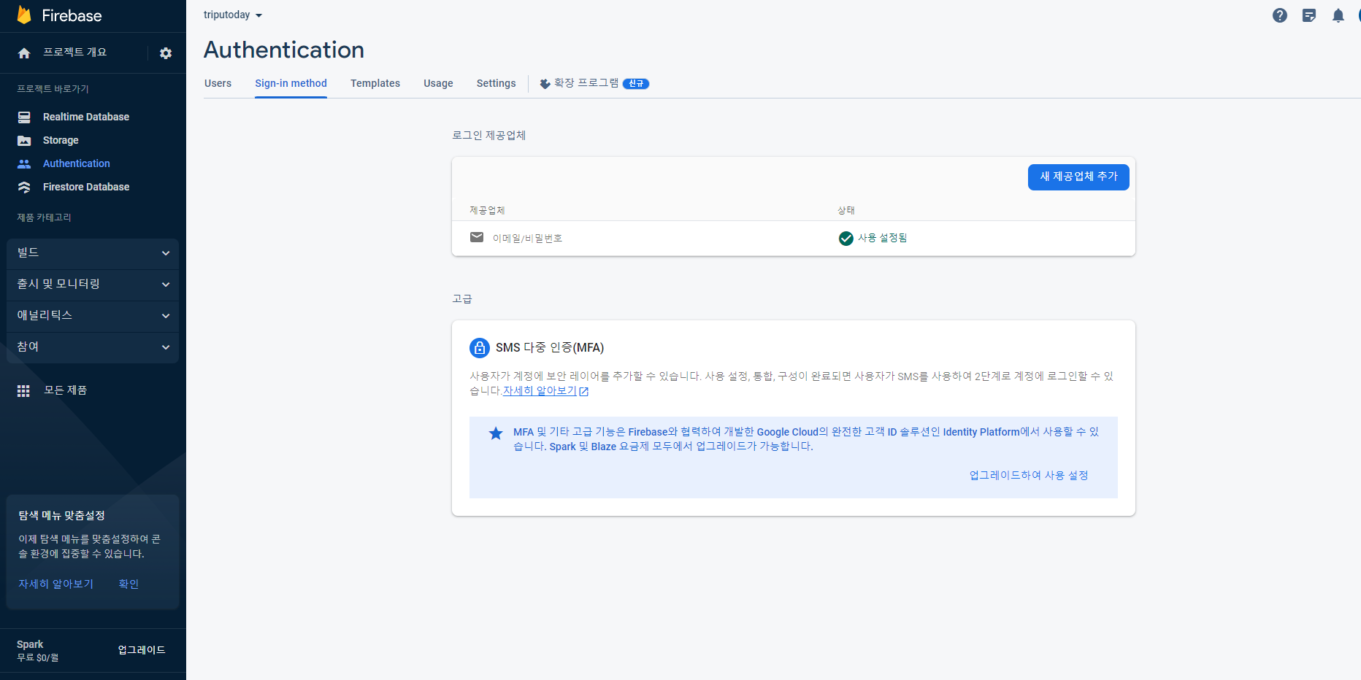
Task: Click 프로젝트 개요 label
Action: [x=74, y=53]
